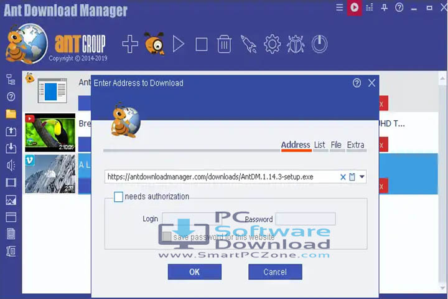
Task: Open the ant video grabber icon
Action: pyautogui.click(x=154, y=44)
